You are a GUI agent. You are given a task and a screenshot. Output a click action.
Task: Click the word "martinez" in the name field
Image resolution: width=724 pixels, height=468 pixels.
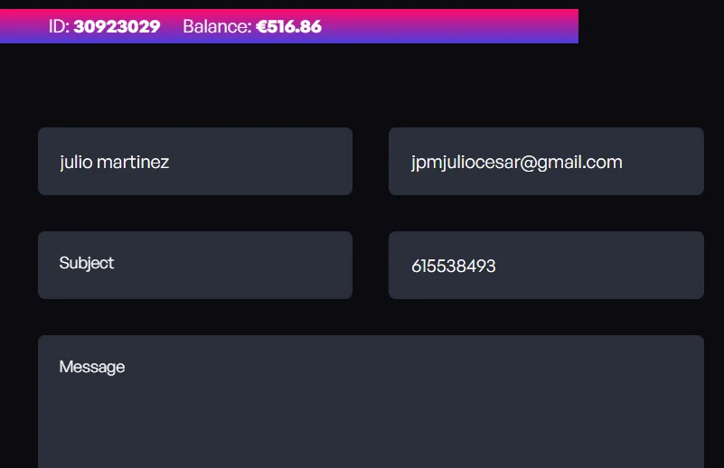point(133,163)
